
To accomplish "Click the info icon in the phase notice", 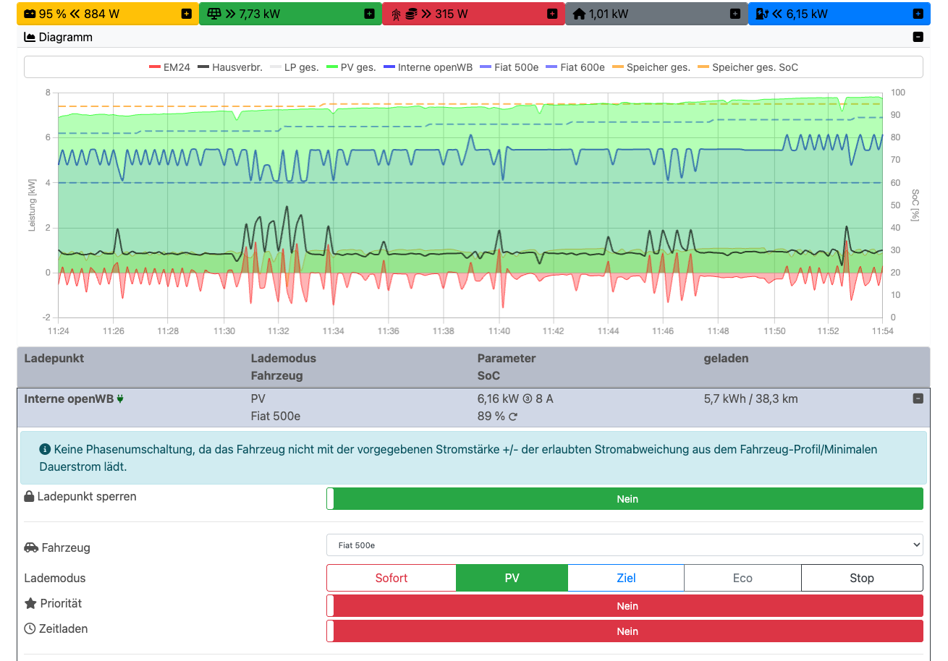I will [x=45, y=449].
